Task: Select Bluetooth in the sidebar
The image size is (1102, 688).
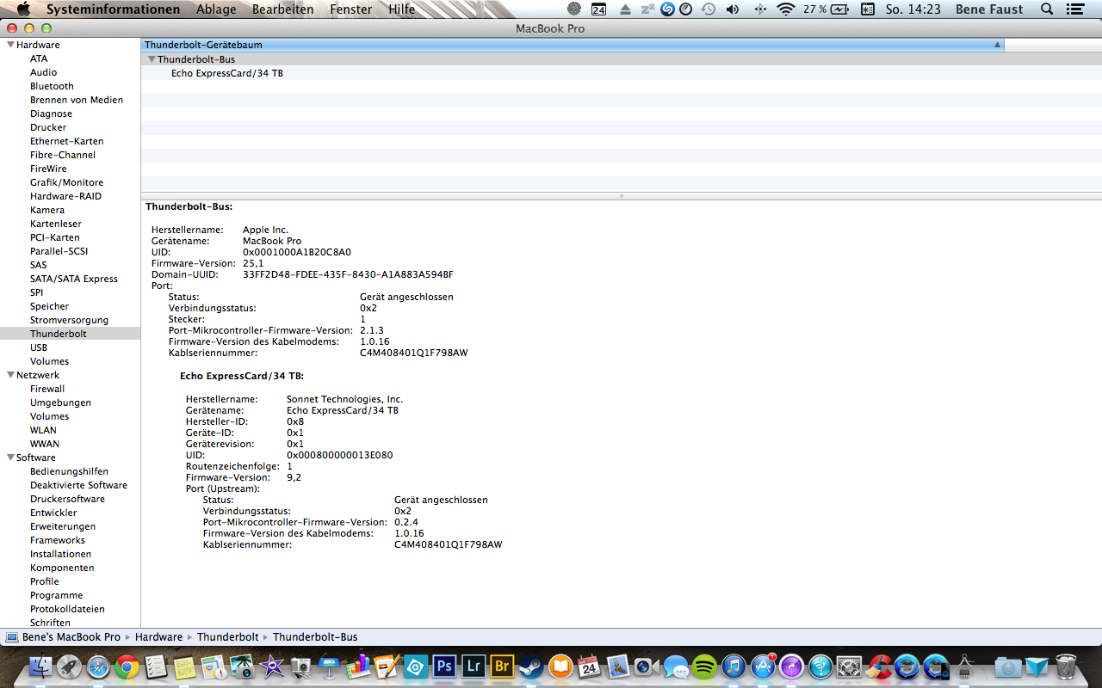Action: (x=52, y=86)
